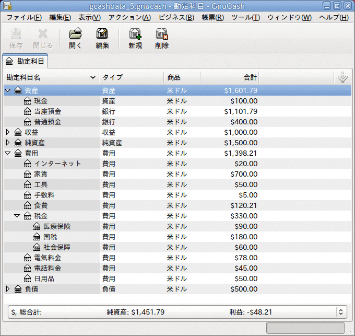Open the 表示(V) menu
The height and width of the screenshot is (336, 355).
[89, 17]
